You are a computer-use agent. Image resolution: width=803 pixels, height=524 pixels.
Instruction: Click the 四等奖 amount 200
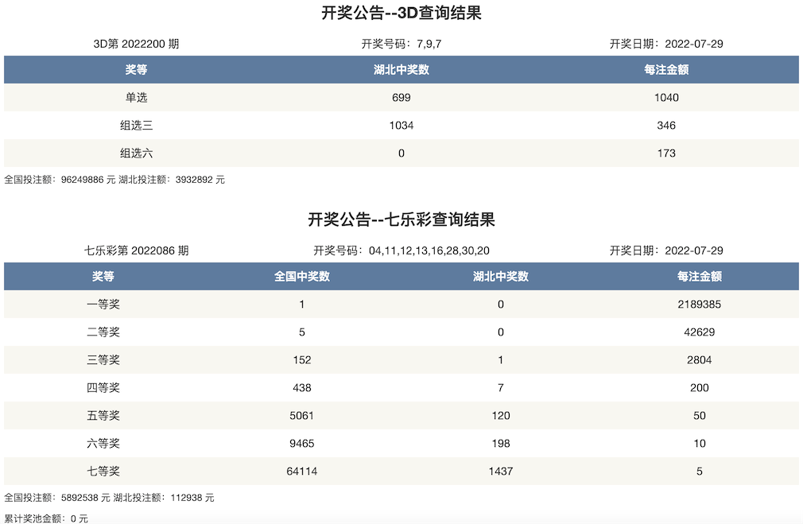699,388
